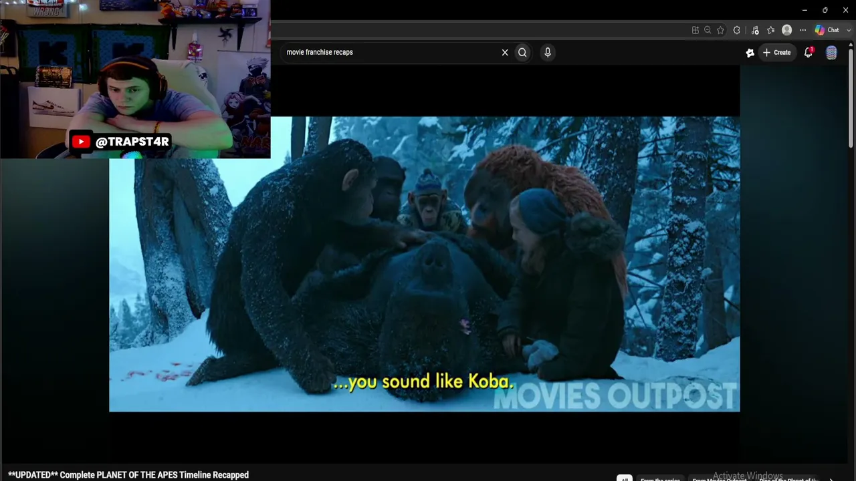Viewport: 856px width, 481px height.
Task: Click the media music-note toolbar icon
Action: click(x=755, y=30)
